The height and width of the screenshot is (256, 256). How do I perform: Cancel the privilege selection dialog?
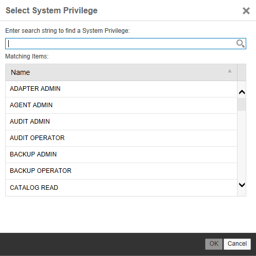coord(237,244)
